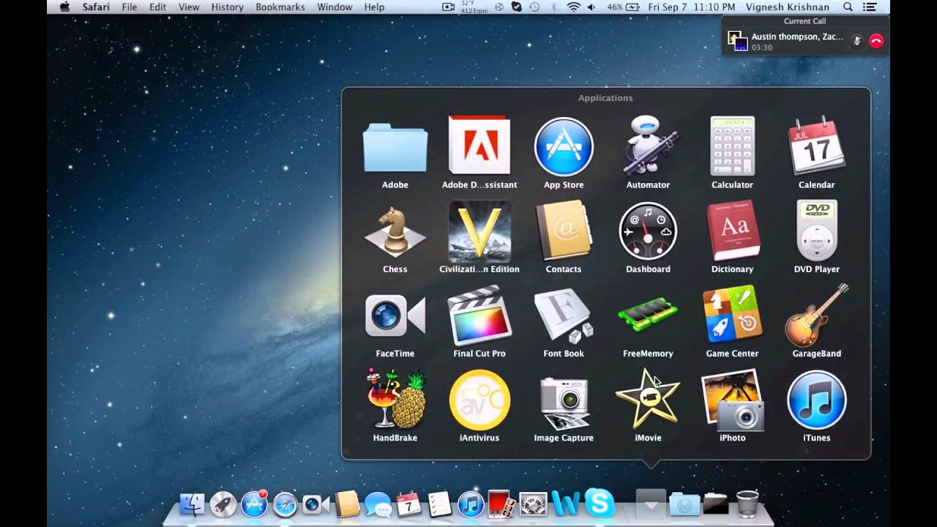Click the camera recording menu bar icon
The height and width of the screenshot is (527, 937).
coord(449,7)
